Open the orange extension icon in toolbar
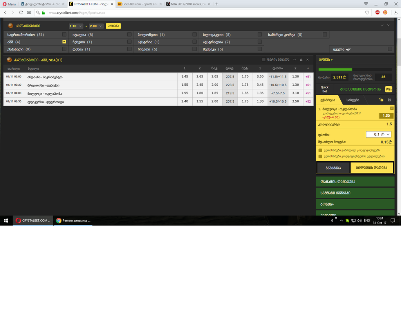The width and height of the screenshot is (401, 334). 385,12
